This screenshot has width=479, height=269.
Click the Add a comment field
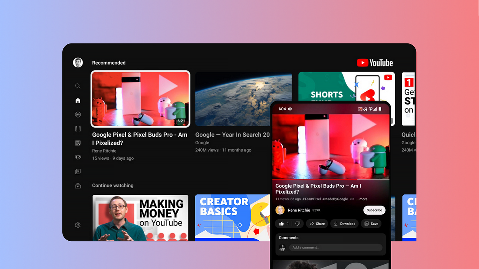click(x=336, y=248)
